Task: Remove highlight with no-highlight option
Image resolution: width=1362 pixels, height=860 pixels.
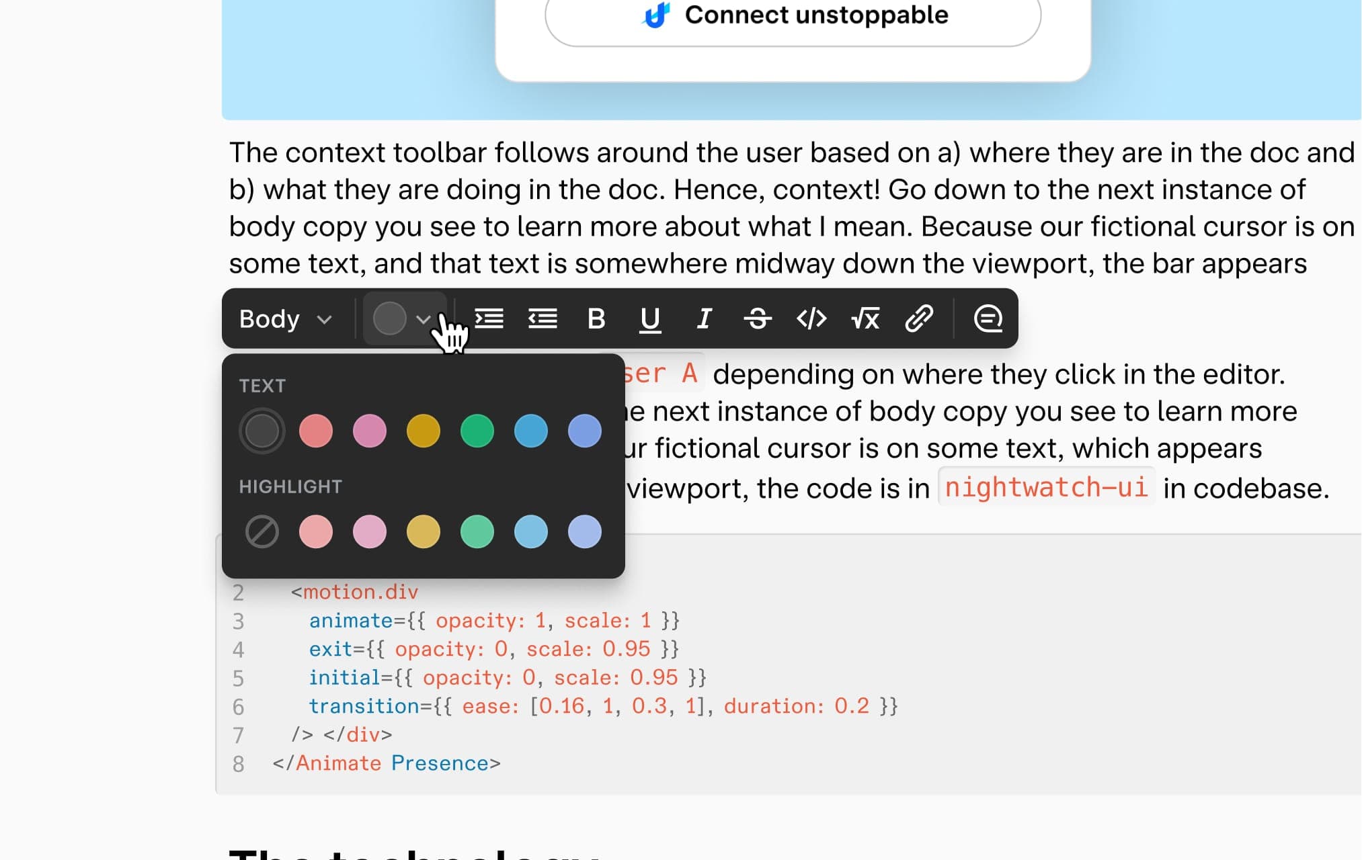Action: pyautogui.click(x=262, y=531)
